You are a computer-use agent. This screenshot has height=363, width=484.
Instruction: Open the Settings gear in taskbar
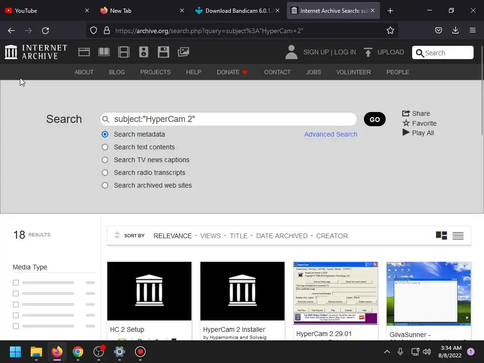coord(120,352)
